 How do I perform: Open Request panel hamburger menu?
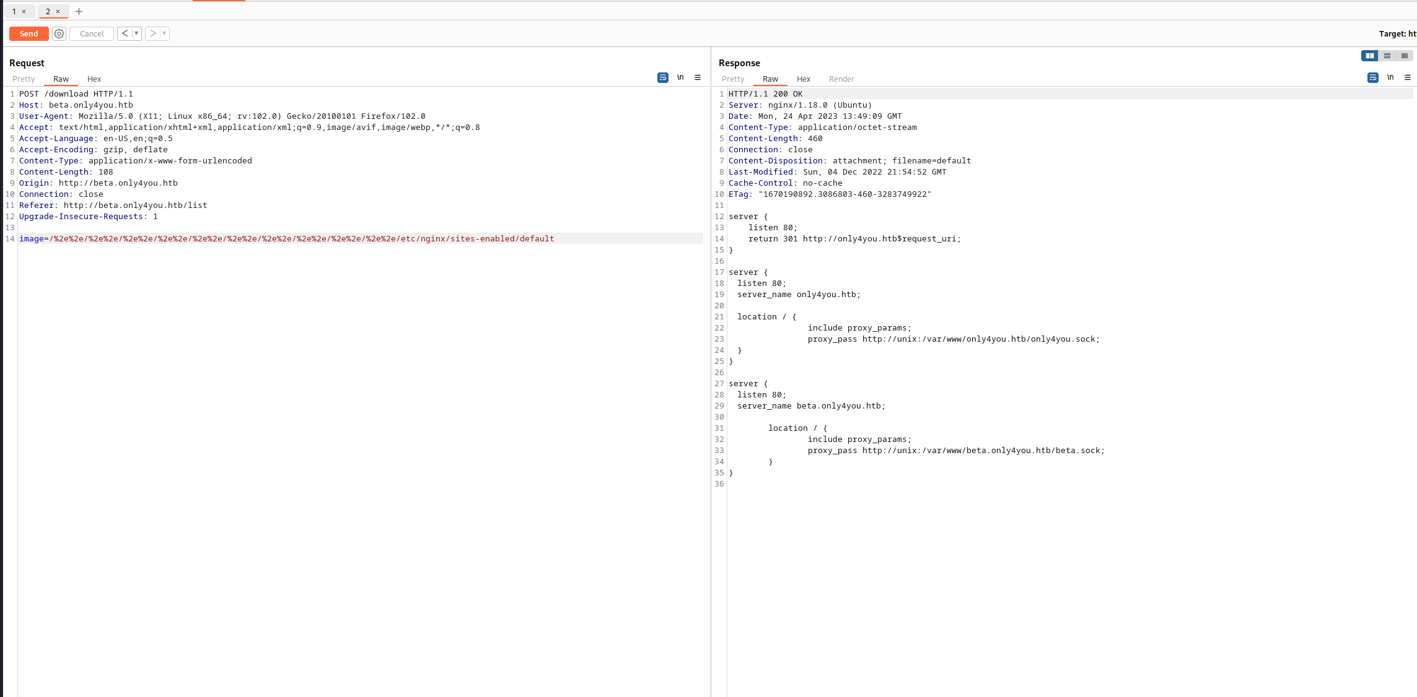click(698, 77)
